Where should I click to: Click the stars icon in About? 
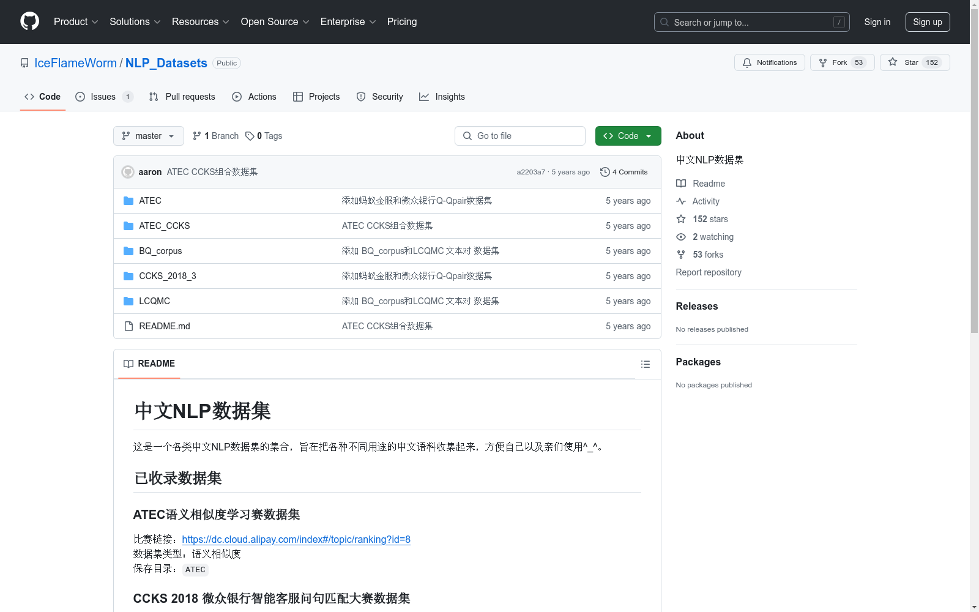pyautogui.click(x=681, y=219)
